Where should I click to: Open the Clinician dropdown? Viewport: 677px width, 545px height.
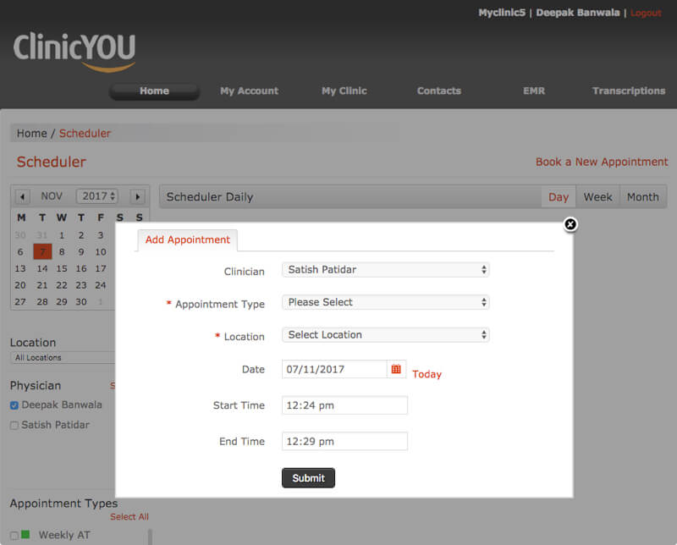[385, 270]
